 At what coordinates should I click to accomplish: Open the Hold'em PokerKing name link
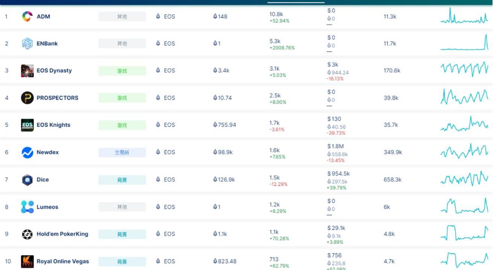click(x=62, y=234)
